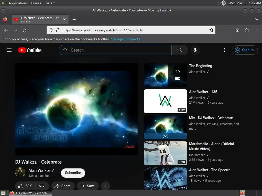Screen dimensions: 262x196
Task: Click Manage bookmarks link
Action: [x=127, y=39]
